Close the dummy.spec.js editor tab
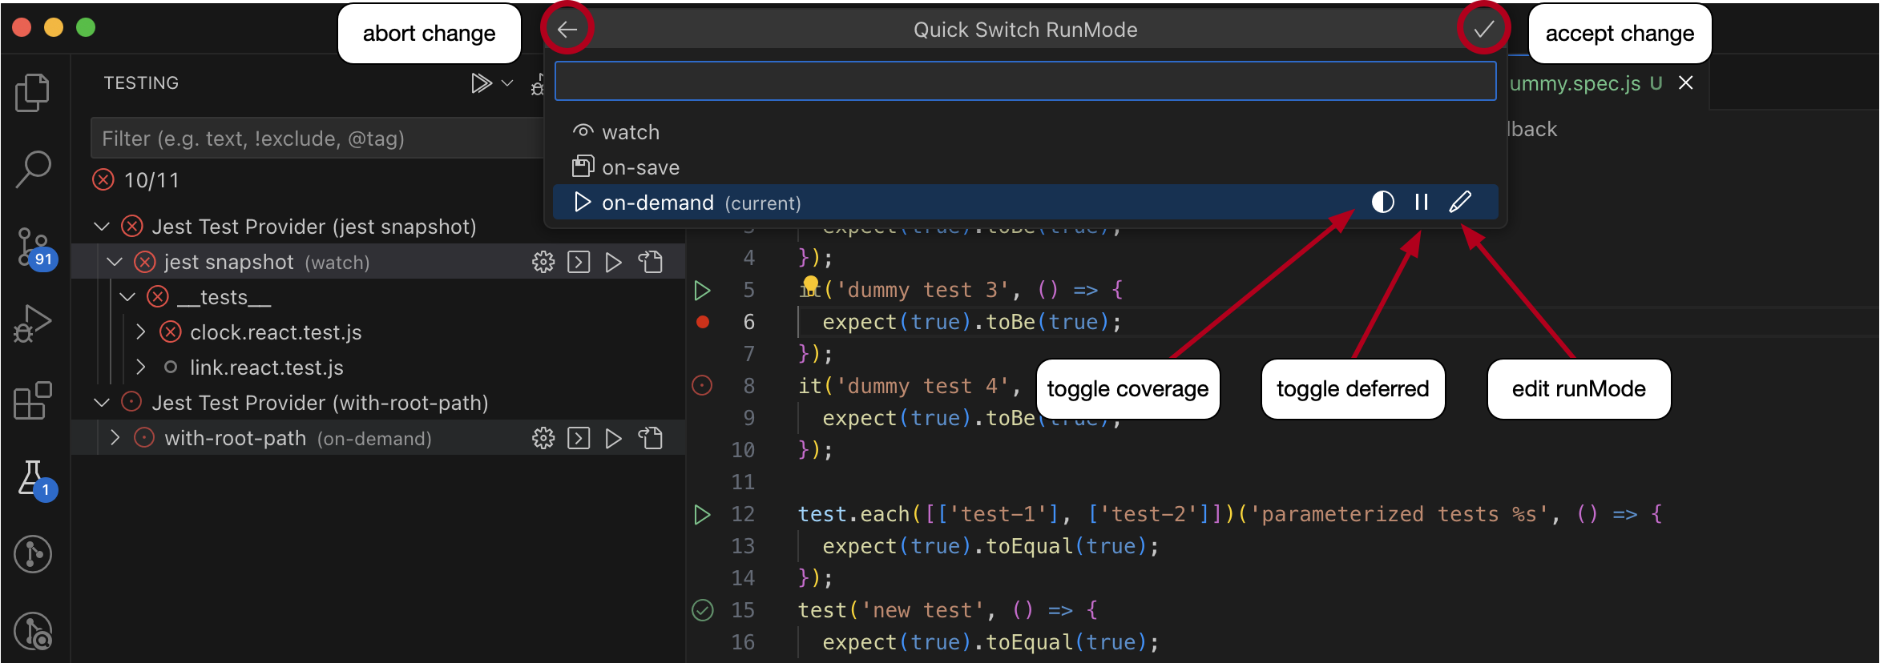 [x=1686, y=82]
